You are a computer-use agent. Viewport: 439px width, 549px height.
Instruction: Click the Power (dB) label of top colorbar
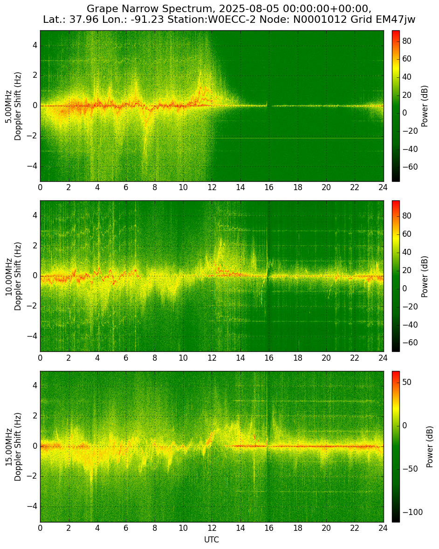tap(425, 106)
